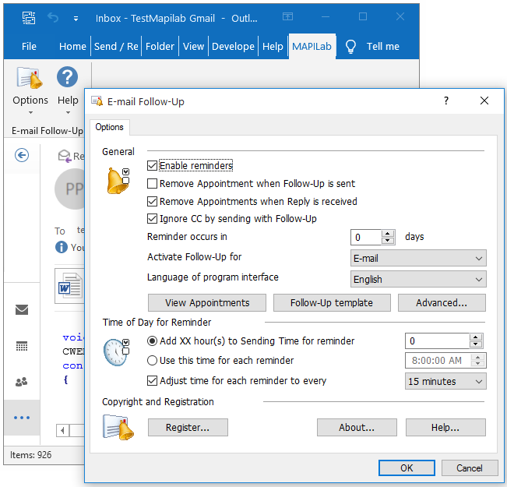Viewport: 507px width, 487px height.
Task: Switch to the Home ribbon tab
Action: coord(72,47)
